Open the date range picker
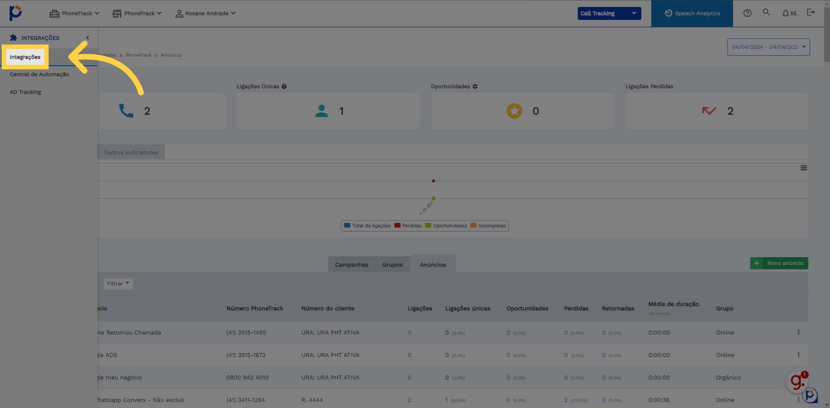Screen dimensions: 830x408 [768, 47]
